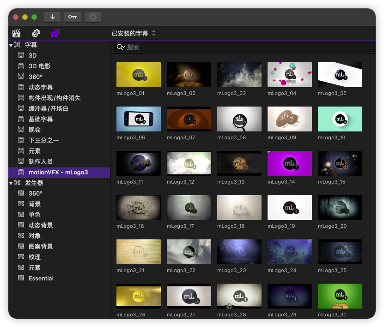Click the mLogo3_18 title label

click(231, 226)
